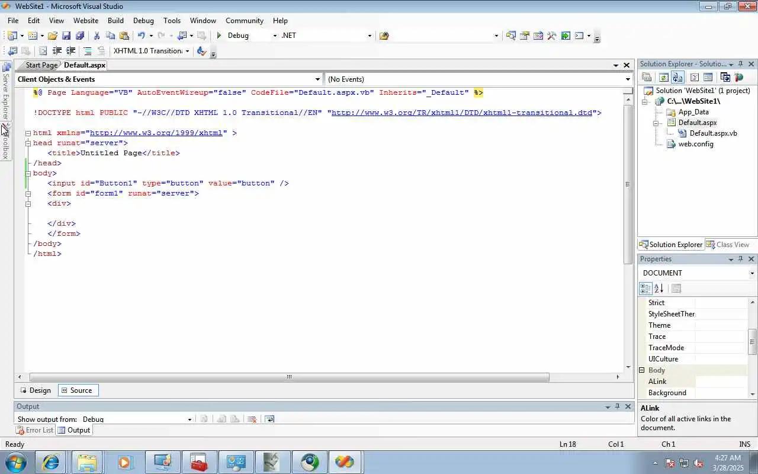Open Toolbox hammer and wrench icon
This screenshot has height=474, width=758.
551,36
